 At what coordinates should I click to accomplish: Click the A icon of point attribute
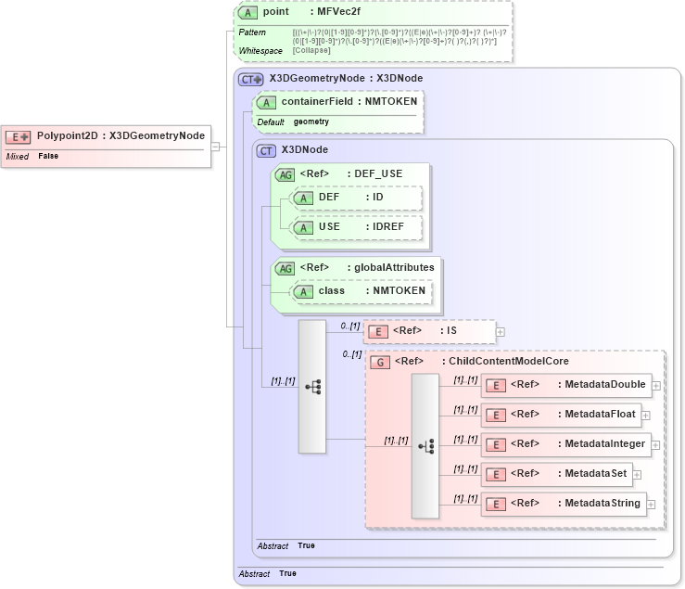(x=247, y=13)
